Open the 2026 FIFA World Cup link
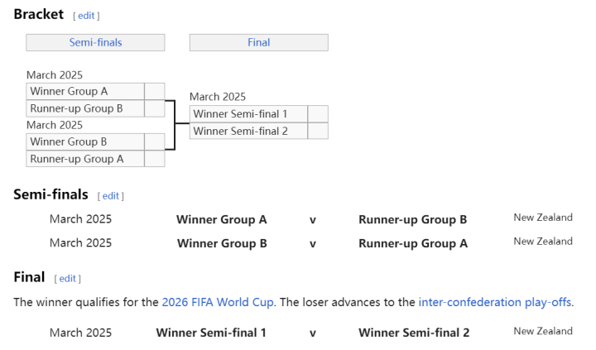 [218, 302]
